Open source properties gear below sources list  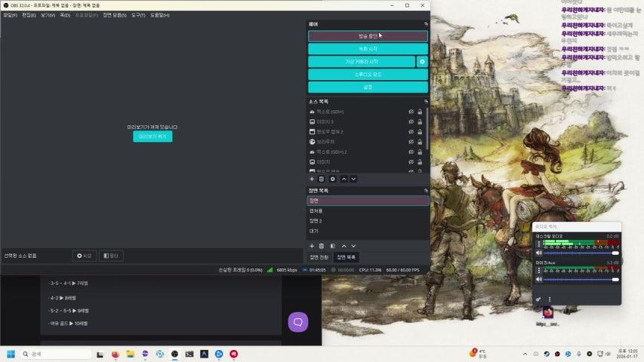[333, 179]
